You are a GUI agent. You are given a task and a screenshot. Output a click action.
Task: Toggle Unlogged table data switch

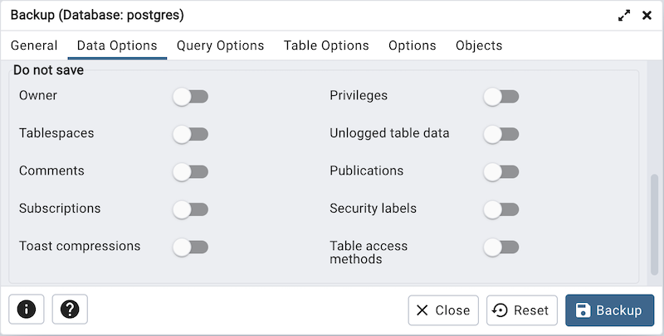click(501, 134)
